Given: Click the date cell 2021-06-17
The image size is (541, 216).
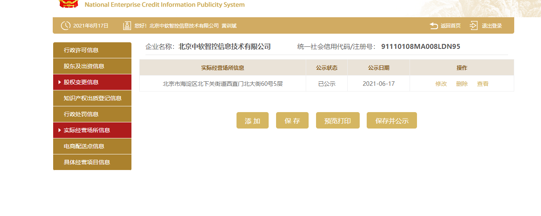Looking at the screenshot, I should tap(379, 84).
